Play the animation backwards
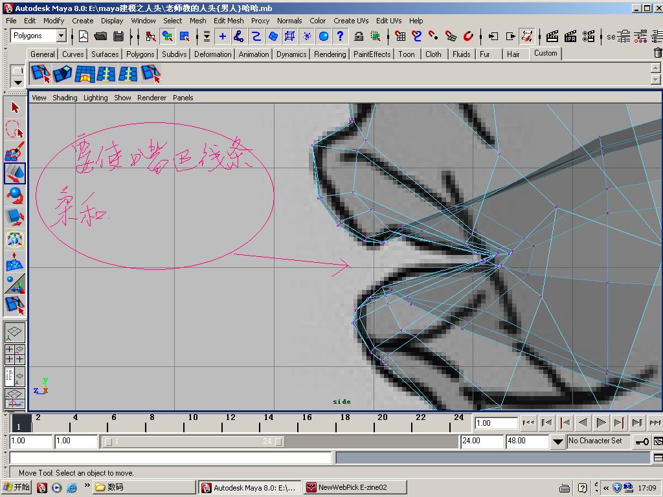 (583, 422)
